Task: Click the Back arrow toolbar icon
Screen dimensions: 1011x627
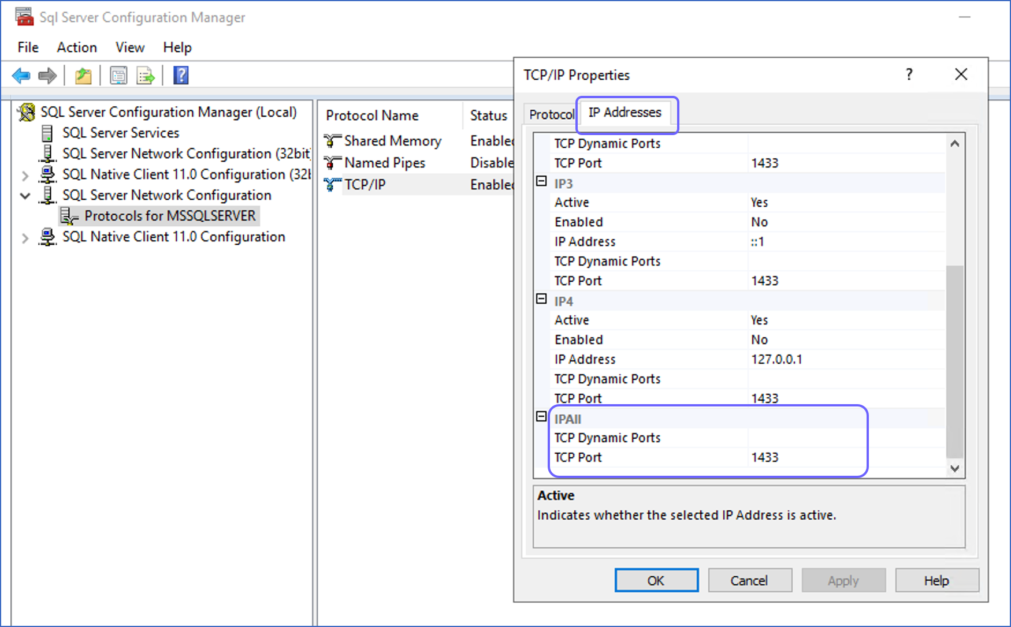Action: 21,76
